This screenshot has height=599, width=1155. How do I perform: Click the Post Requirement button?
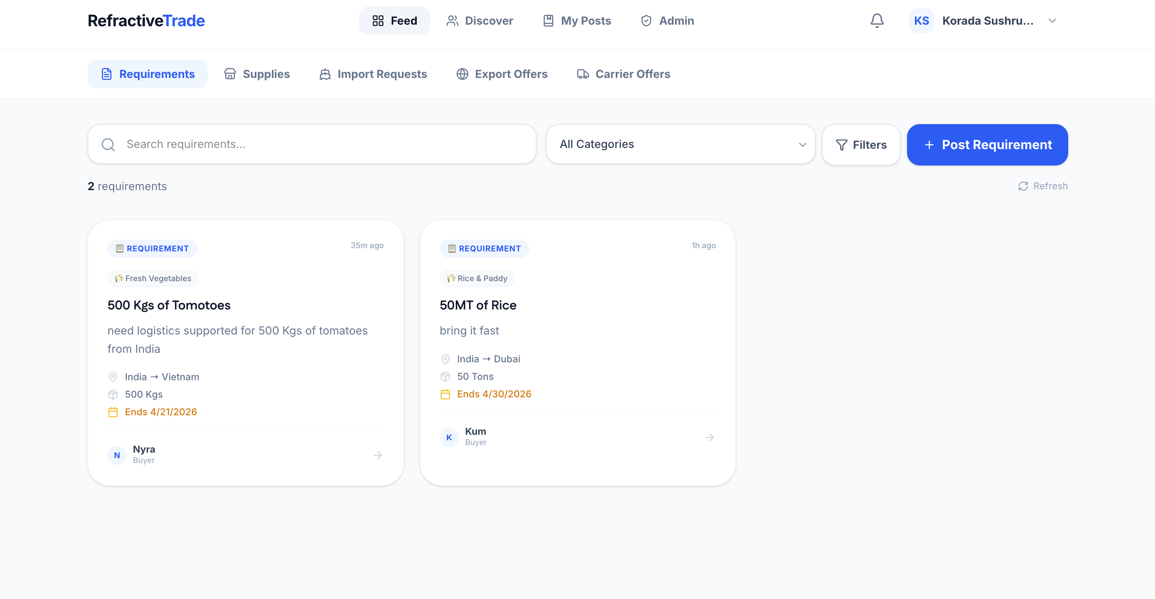(987, 145)
